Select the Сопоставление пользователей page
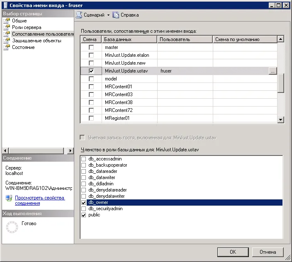The width and height of the screenshot is (292, 262). click(43, 34)
